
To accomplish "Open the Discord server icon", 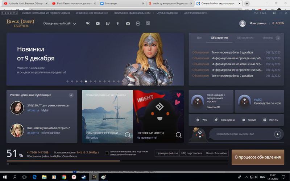I will [128, 24].
